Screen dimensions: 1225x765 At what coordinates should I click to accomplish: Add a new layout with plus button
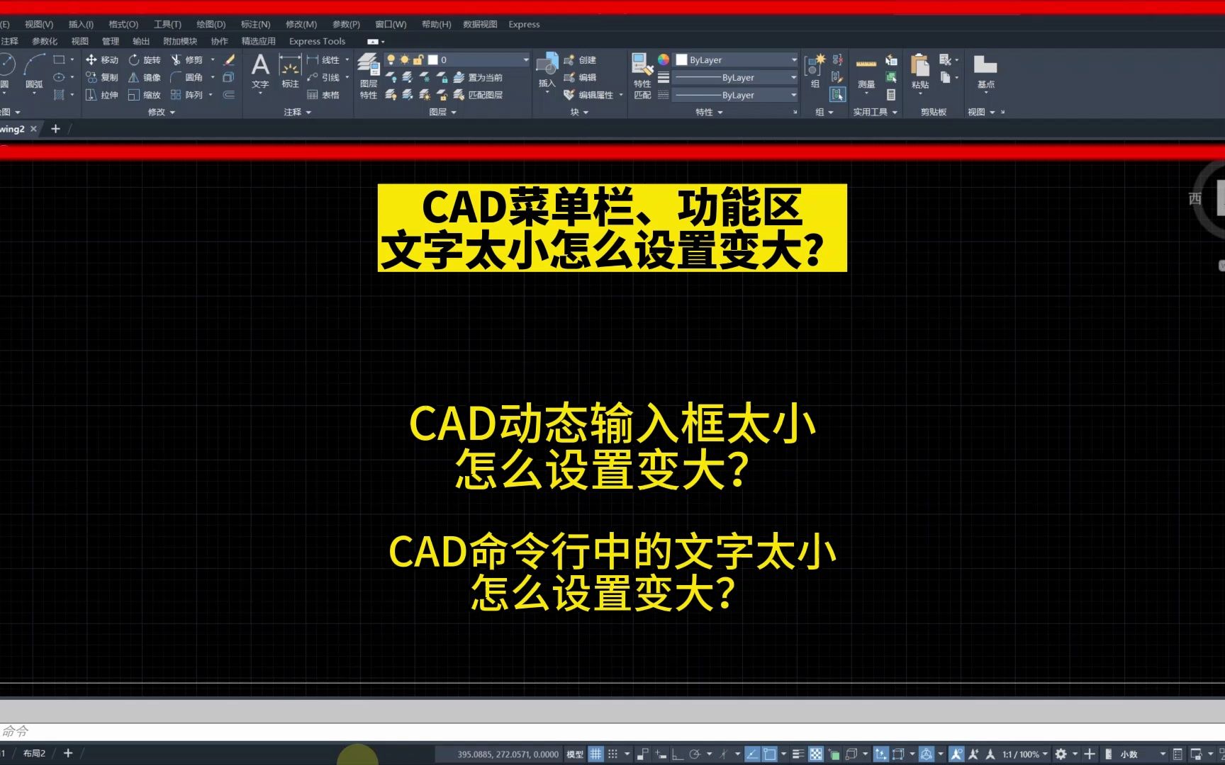click(x=68, y=754)
